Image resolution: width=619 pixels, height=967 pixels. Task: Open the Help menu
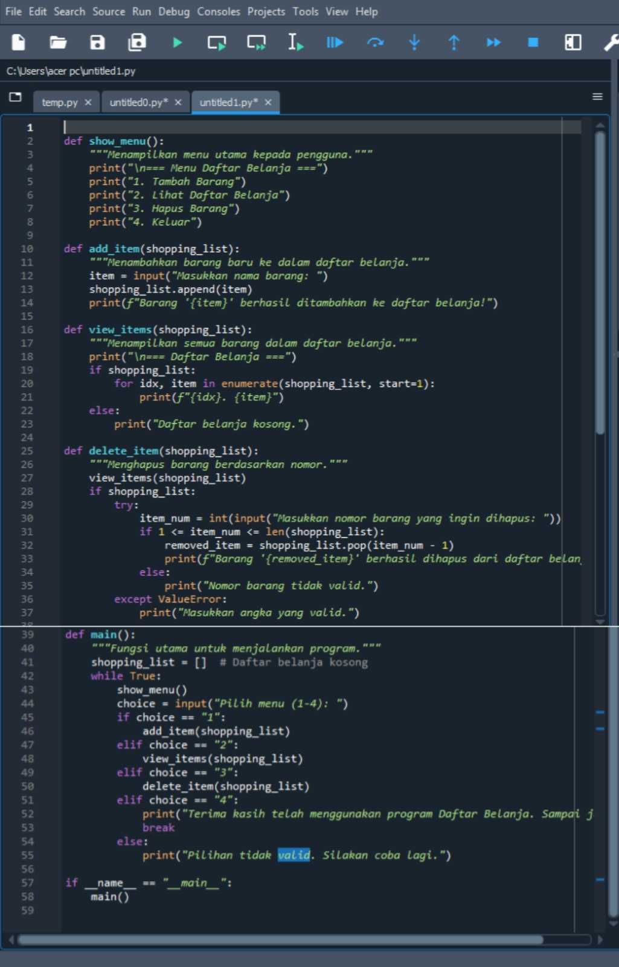(x=367, y=11)
